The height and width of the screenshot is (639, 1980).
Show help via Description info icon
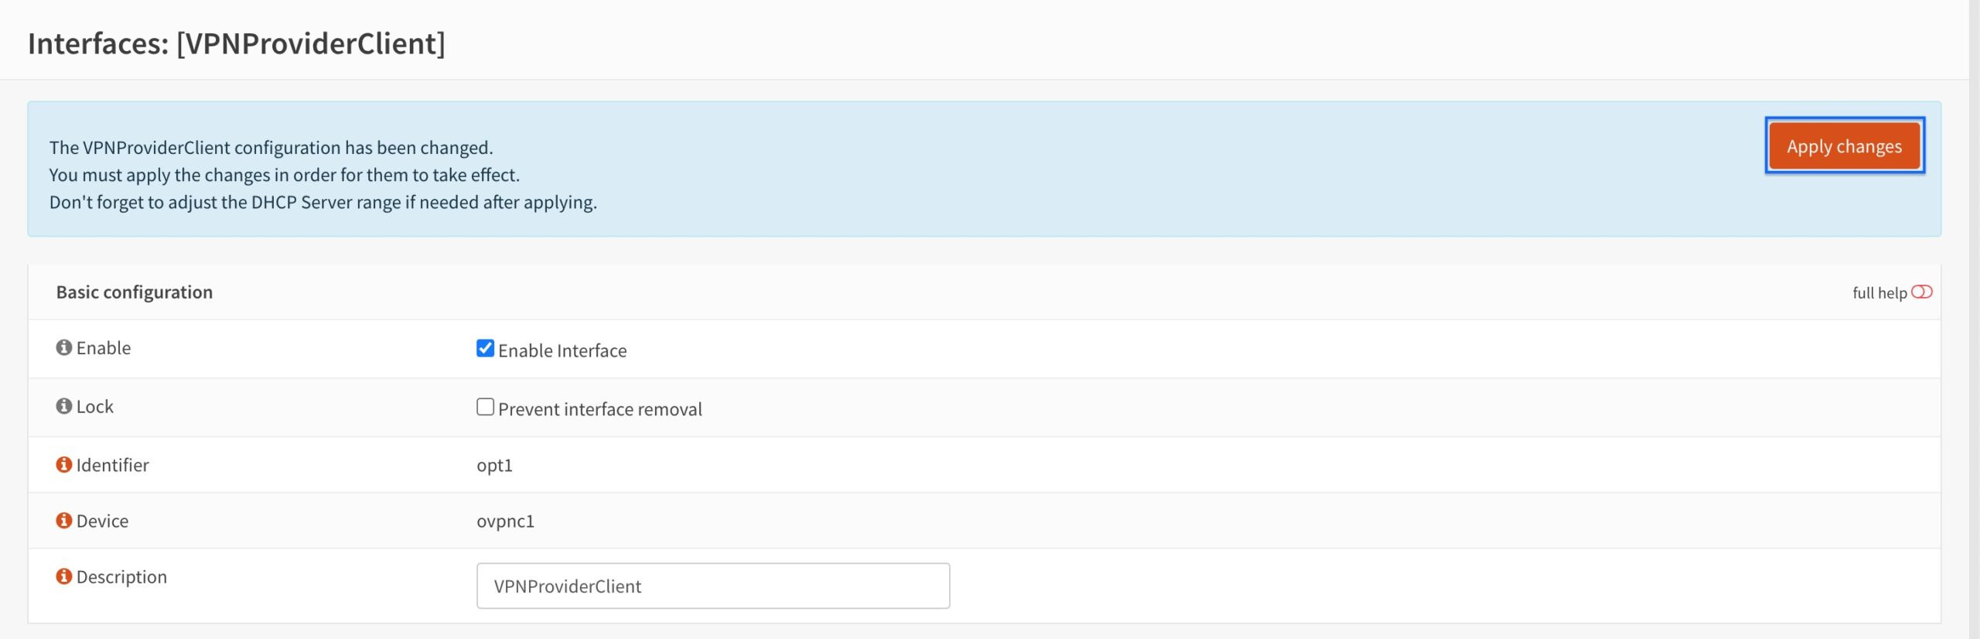coord(63,576)
